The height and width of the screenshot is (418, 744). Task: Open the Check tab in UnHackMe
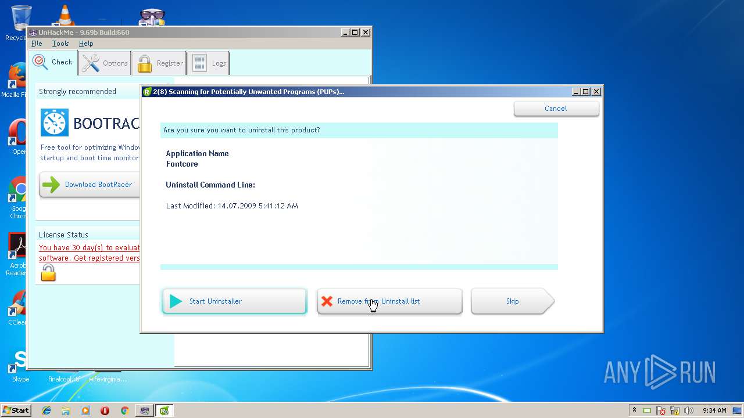(53, 63)
